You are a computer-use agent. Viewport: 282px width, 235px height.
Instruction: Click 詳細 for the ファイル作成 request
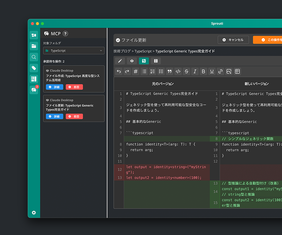point(54,87)
